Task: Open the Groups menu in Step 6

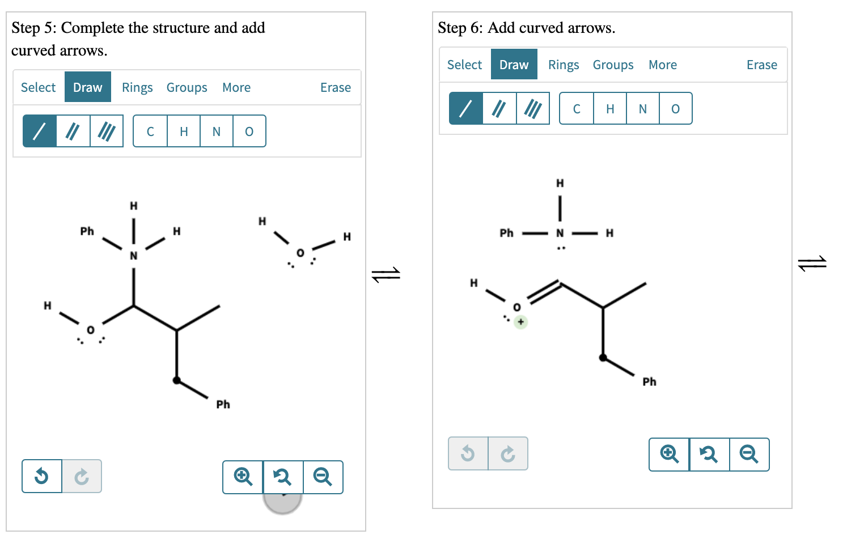Action: 613,64
